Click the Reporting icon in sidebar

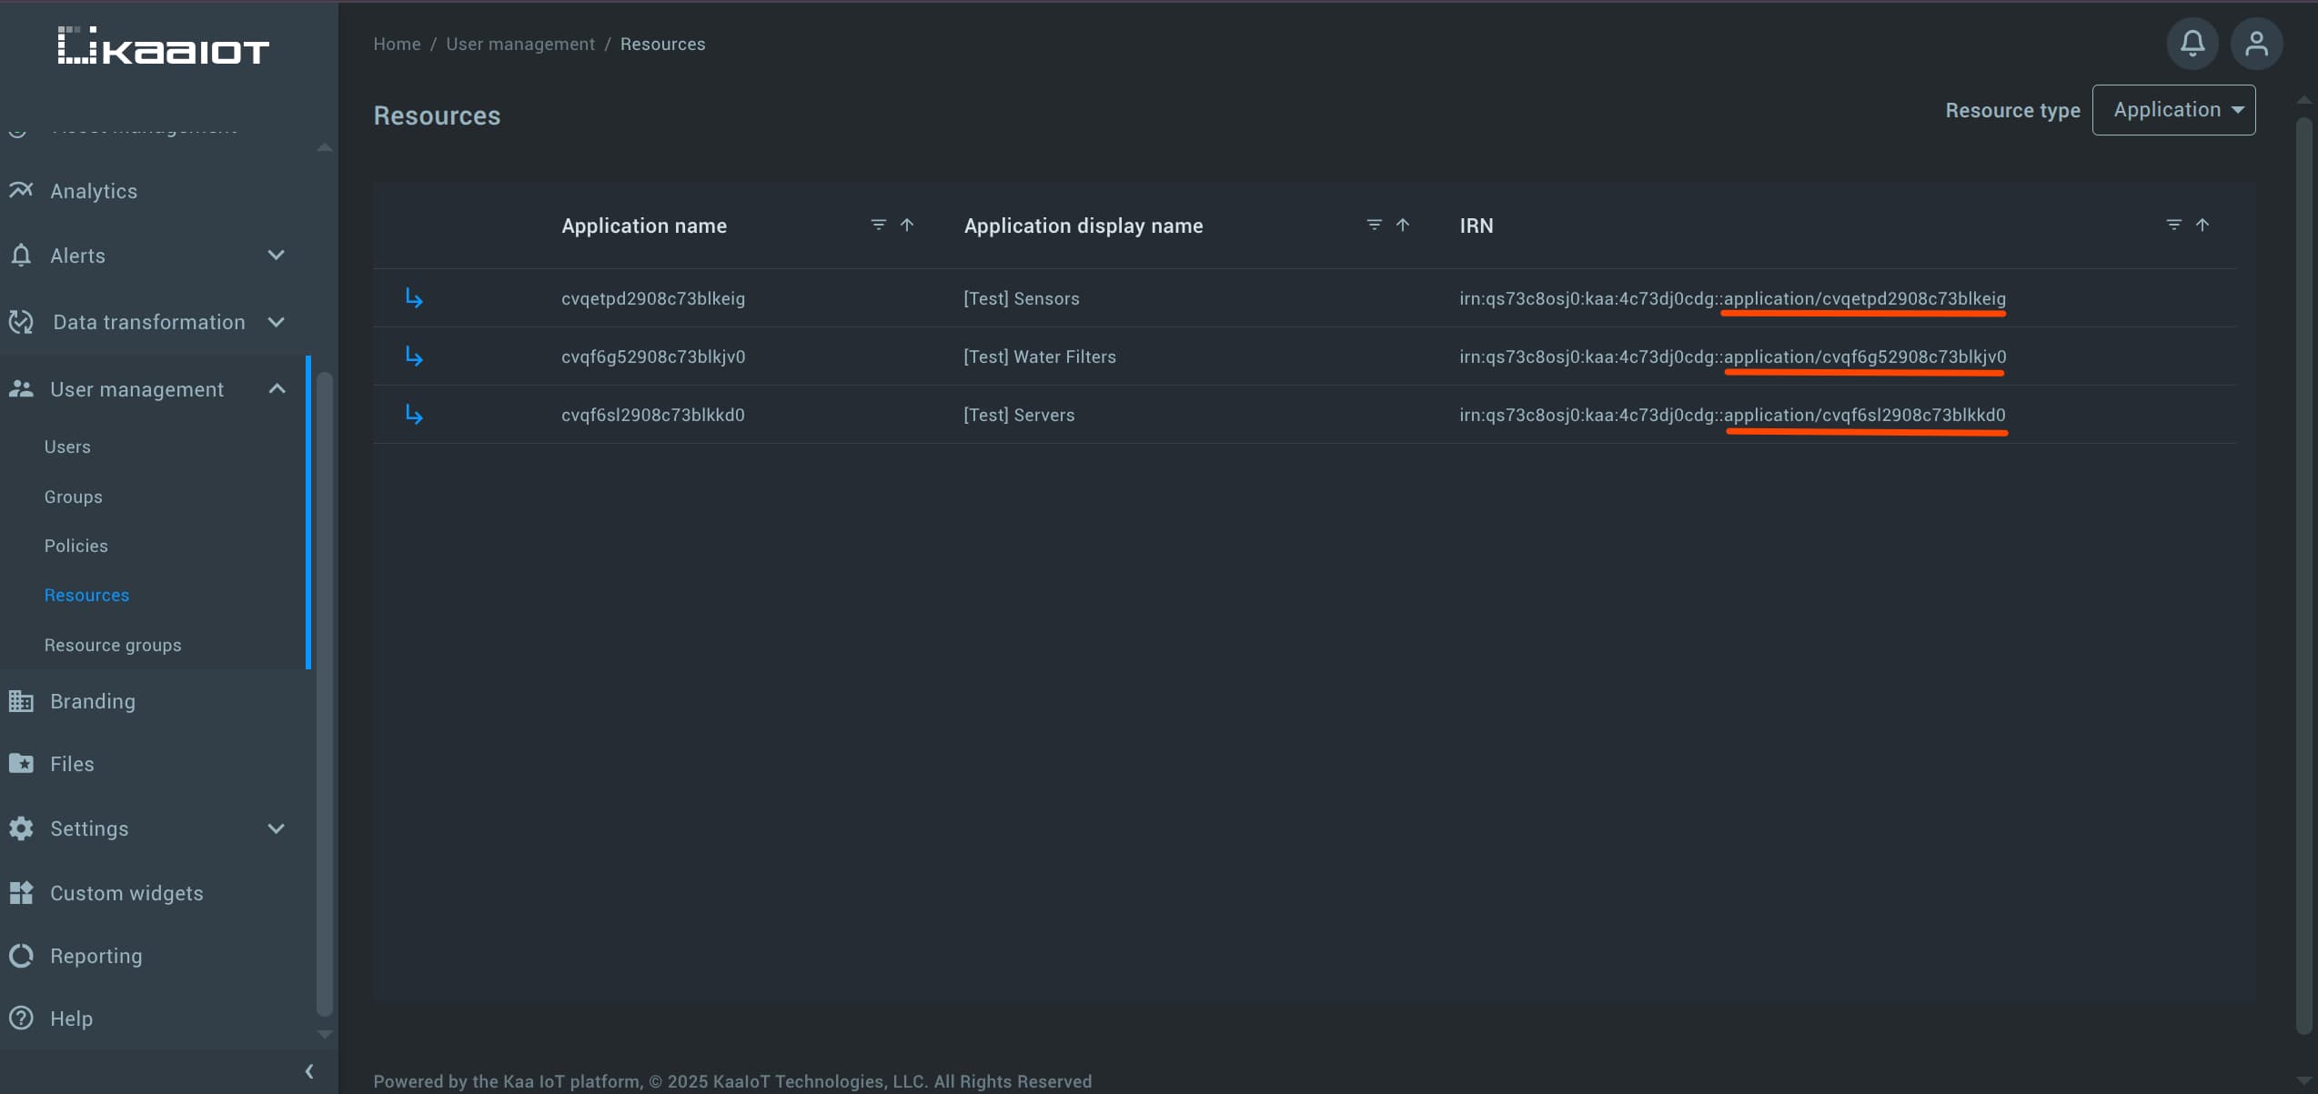20,955
